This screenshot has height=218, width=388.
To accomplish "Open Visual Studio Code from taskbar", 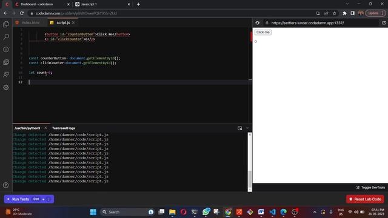I will (x=272, y=212).
